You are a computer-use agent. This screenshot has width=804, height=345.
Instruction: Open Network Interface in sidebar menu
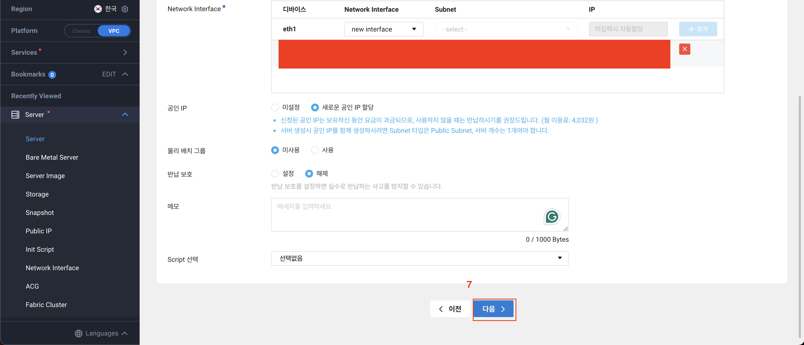coord(52,268)
